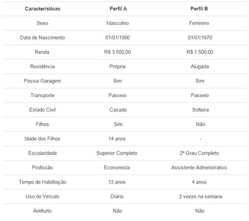Select the birth date 01/01/1980

pos(118,37)
